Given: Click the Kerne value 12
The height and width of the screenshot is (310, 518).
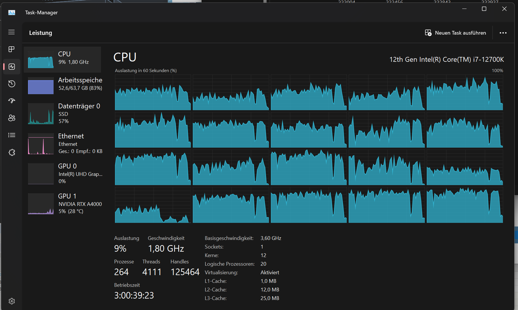Looking at the screenshot, I should [x=263, y=255].
